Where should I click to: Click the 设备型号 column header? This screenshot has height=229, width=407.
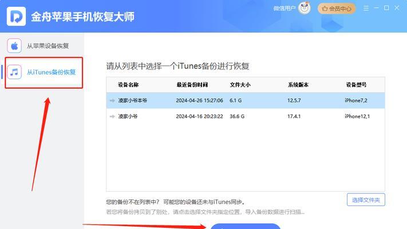(x=356, y=85)
